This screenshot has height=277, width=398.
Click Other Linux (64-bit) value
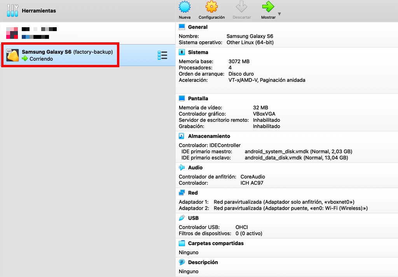point(250,42)
